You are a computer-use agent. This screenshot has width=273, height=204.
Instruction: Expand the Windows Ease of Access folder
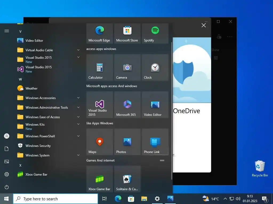point(49,117)
